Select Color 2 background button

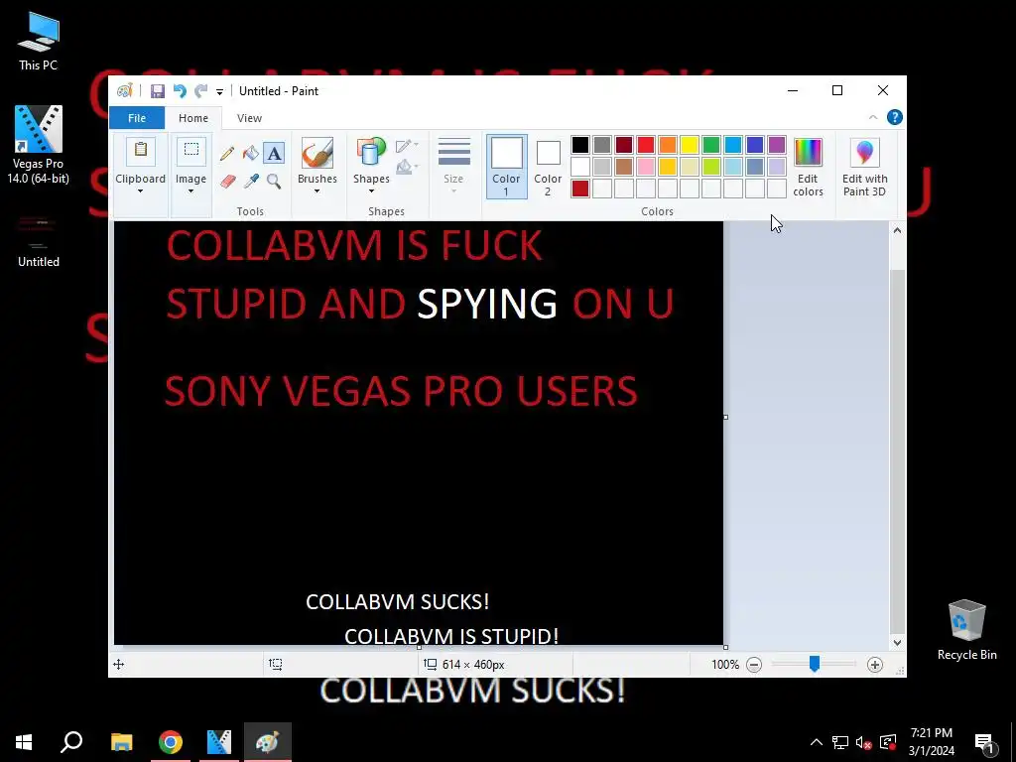coord(548,167)
